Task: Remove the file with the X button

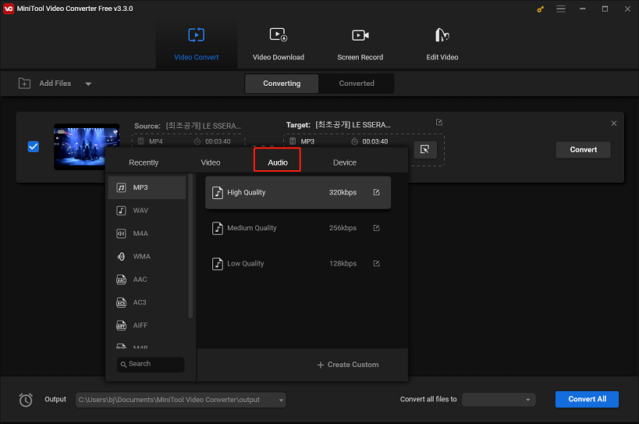Action: 614,123
